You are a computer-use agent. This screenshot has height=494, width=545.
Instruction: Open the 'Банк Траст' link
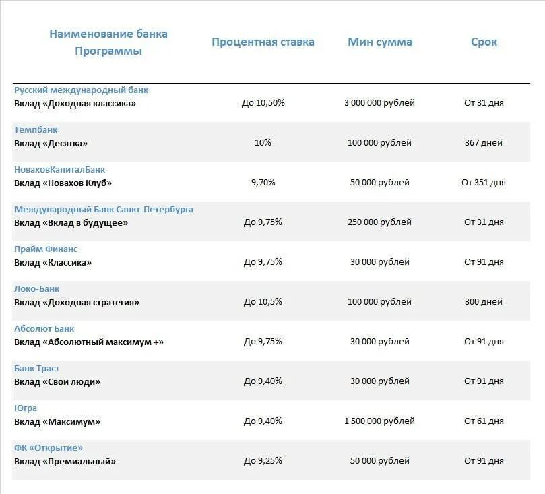click(x=36, y=368)
